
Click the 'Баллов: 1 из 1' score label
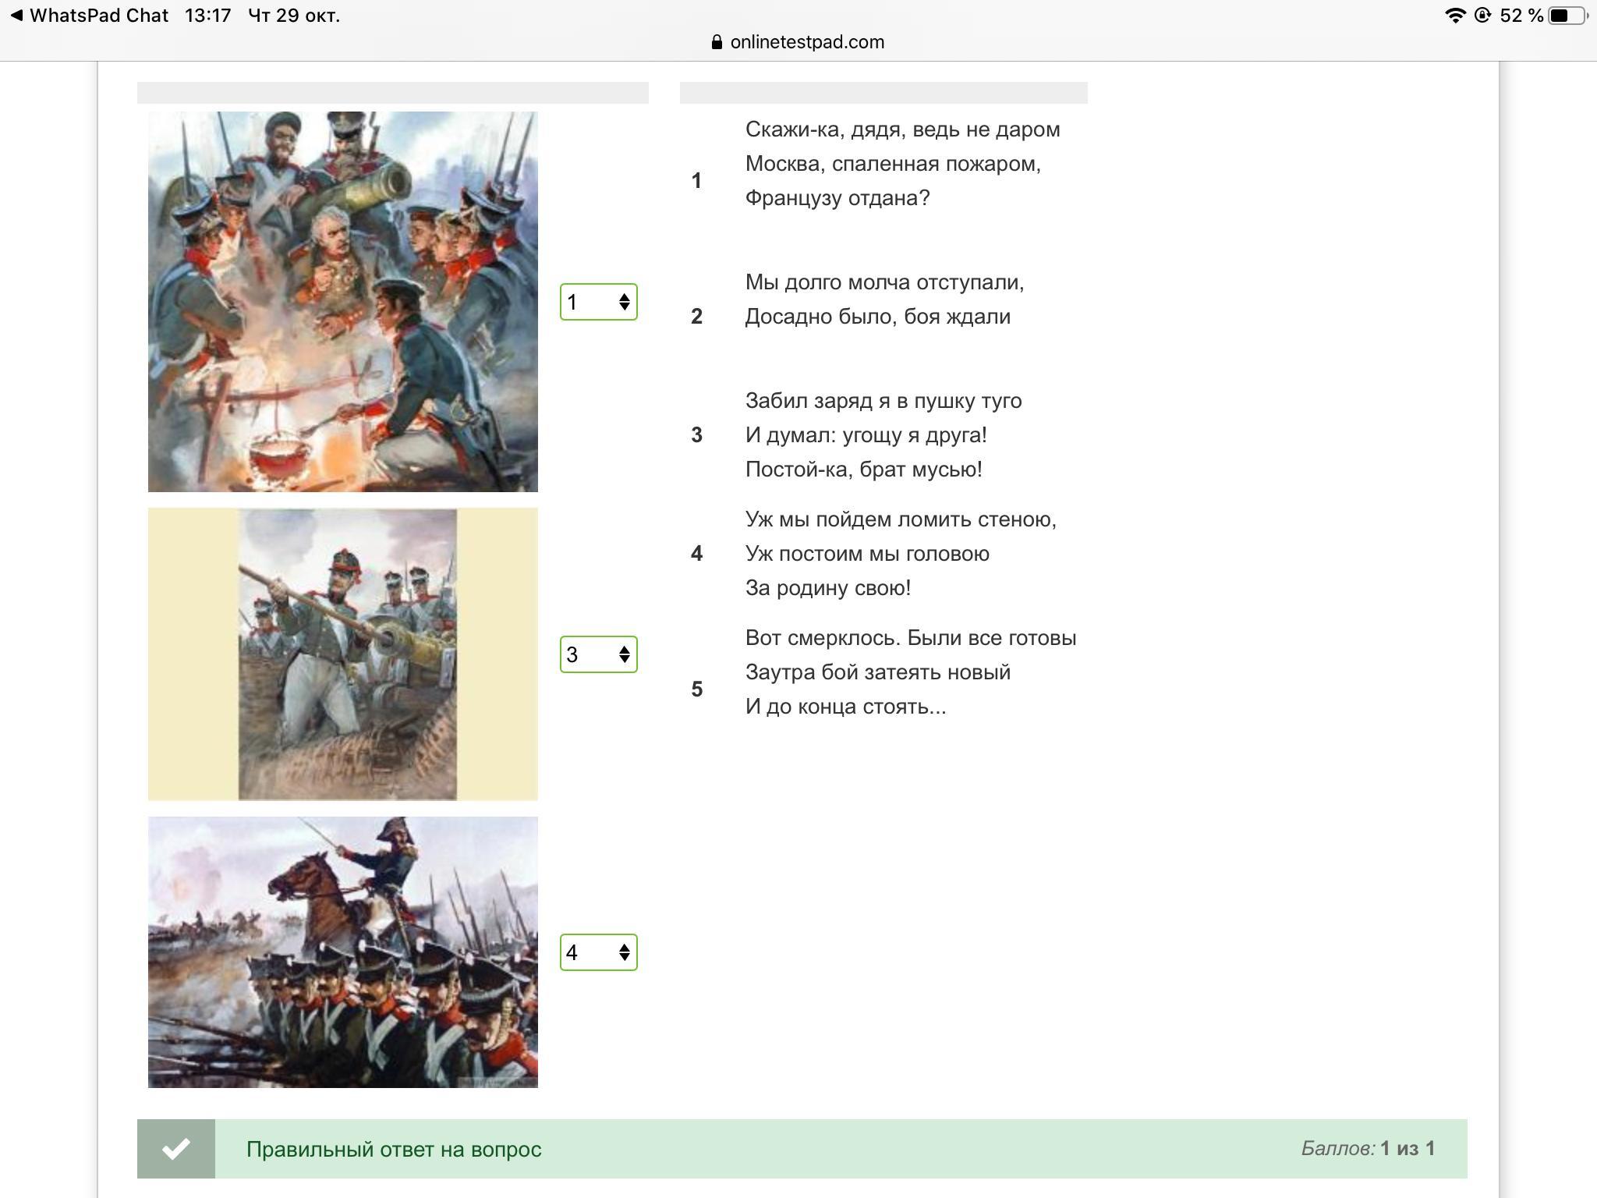[1367, 1148]
